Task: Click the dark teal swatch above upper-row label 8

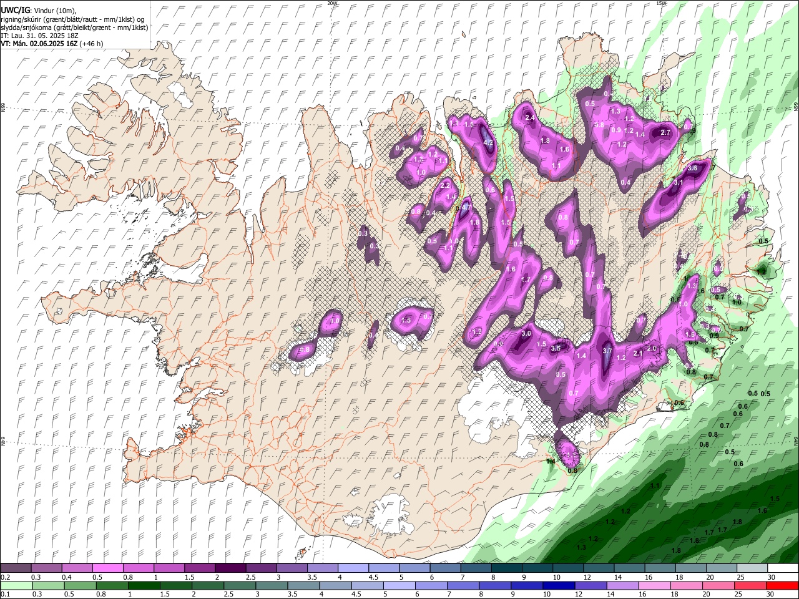Action: click(506, 568)
